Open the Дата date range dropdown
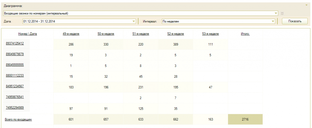This screenshot has height=128, width=312. [134, 21]
